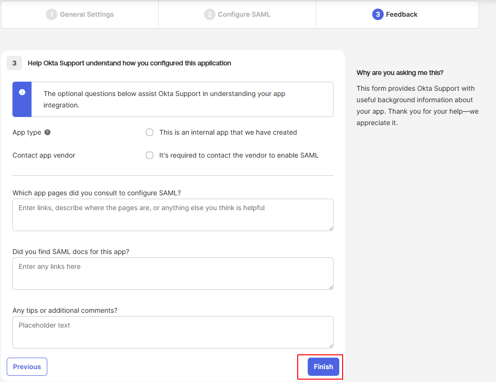
Task: Click the 'Help Okta Support understand' section title
Action: tap(129, 63)
